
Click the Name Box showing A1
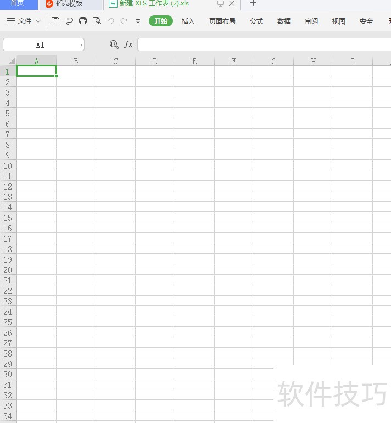(x=41, y=45)
